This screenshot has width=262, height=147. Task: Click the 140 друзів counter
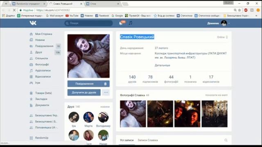[x=132, y=79]
